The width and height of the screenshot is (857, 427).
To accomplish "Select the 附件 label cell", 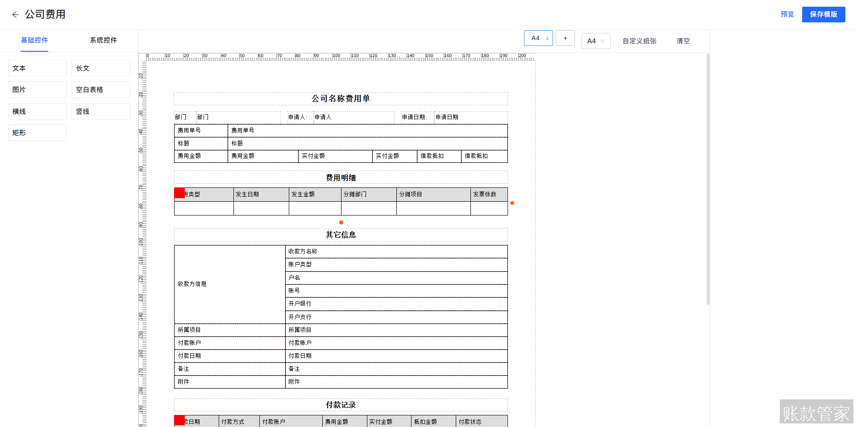I will pyautogui.click(x=230, y=382).
